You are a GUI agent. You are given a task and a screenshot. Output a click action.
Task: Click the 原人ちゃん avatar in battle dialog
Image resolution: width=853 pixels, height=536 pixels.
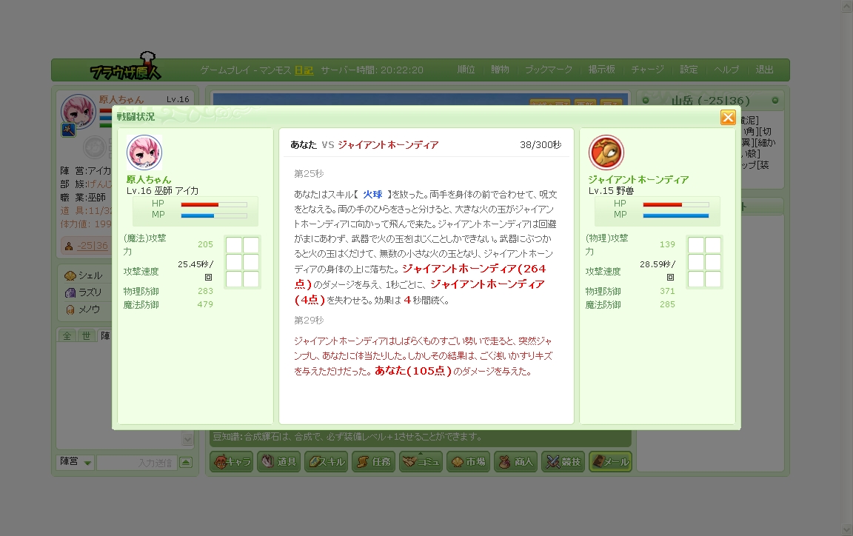click(x=144, y=153)
